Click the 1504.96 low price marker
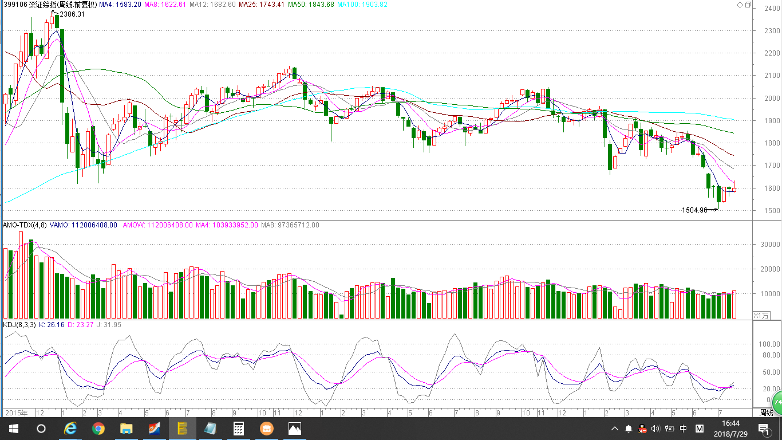The width and height of the screenshot is (782, 440). 695,210
